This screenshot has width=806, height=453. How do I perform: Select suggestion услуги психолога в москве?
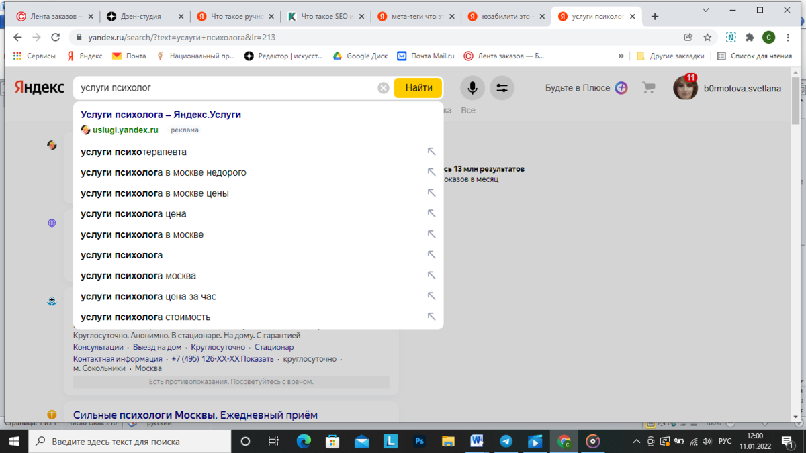pyautogui.click(x=142, y=235)
